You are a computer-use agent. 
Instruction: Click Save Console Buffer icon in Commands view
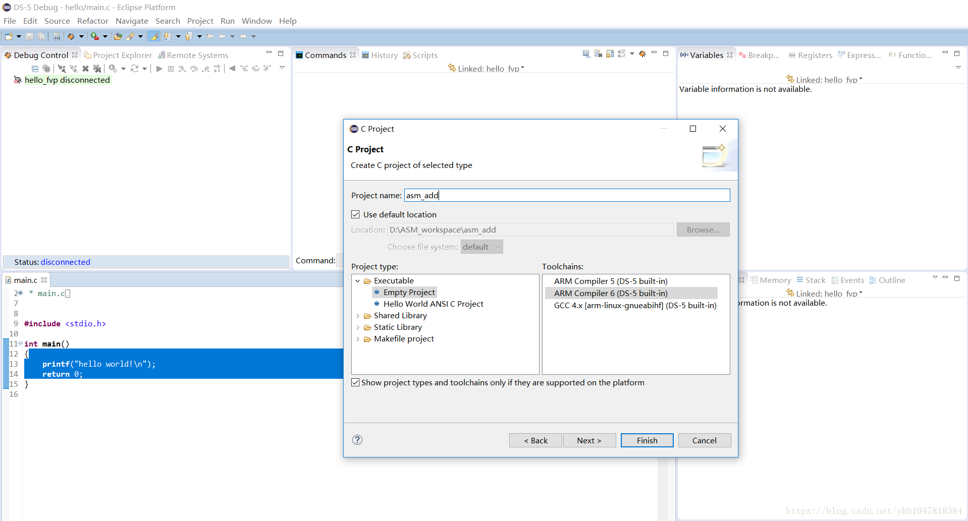pyautogui.click(x=586, y=53)
